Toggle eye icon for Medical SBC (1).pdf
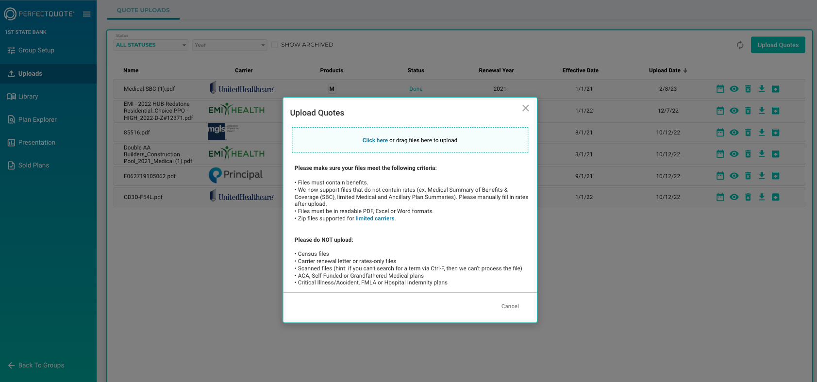817x382 pixels. tap(734, 89)
